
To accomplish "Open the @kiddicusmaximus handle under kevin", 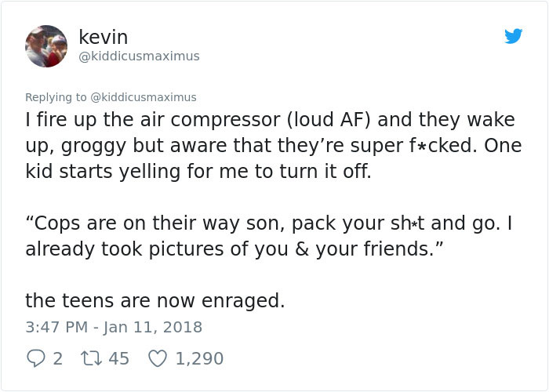I will coord(139,56).
